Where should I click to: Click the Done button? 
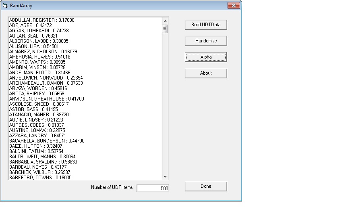click(x=206, y=186)
